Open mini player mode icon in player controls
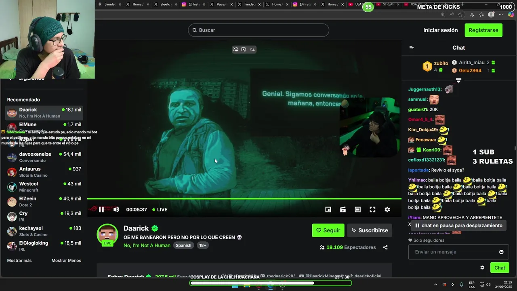 click(x=328, y=209)
